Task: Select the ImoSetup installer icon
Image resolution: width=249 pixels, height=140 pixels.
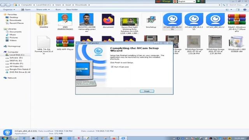Action: click(151, 19)
